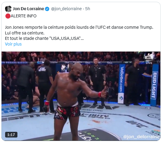Click the UFC logo on the octagon floor

click(137, 124)
